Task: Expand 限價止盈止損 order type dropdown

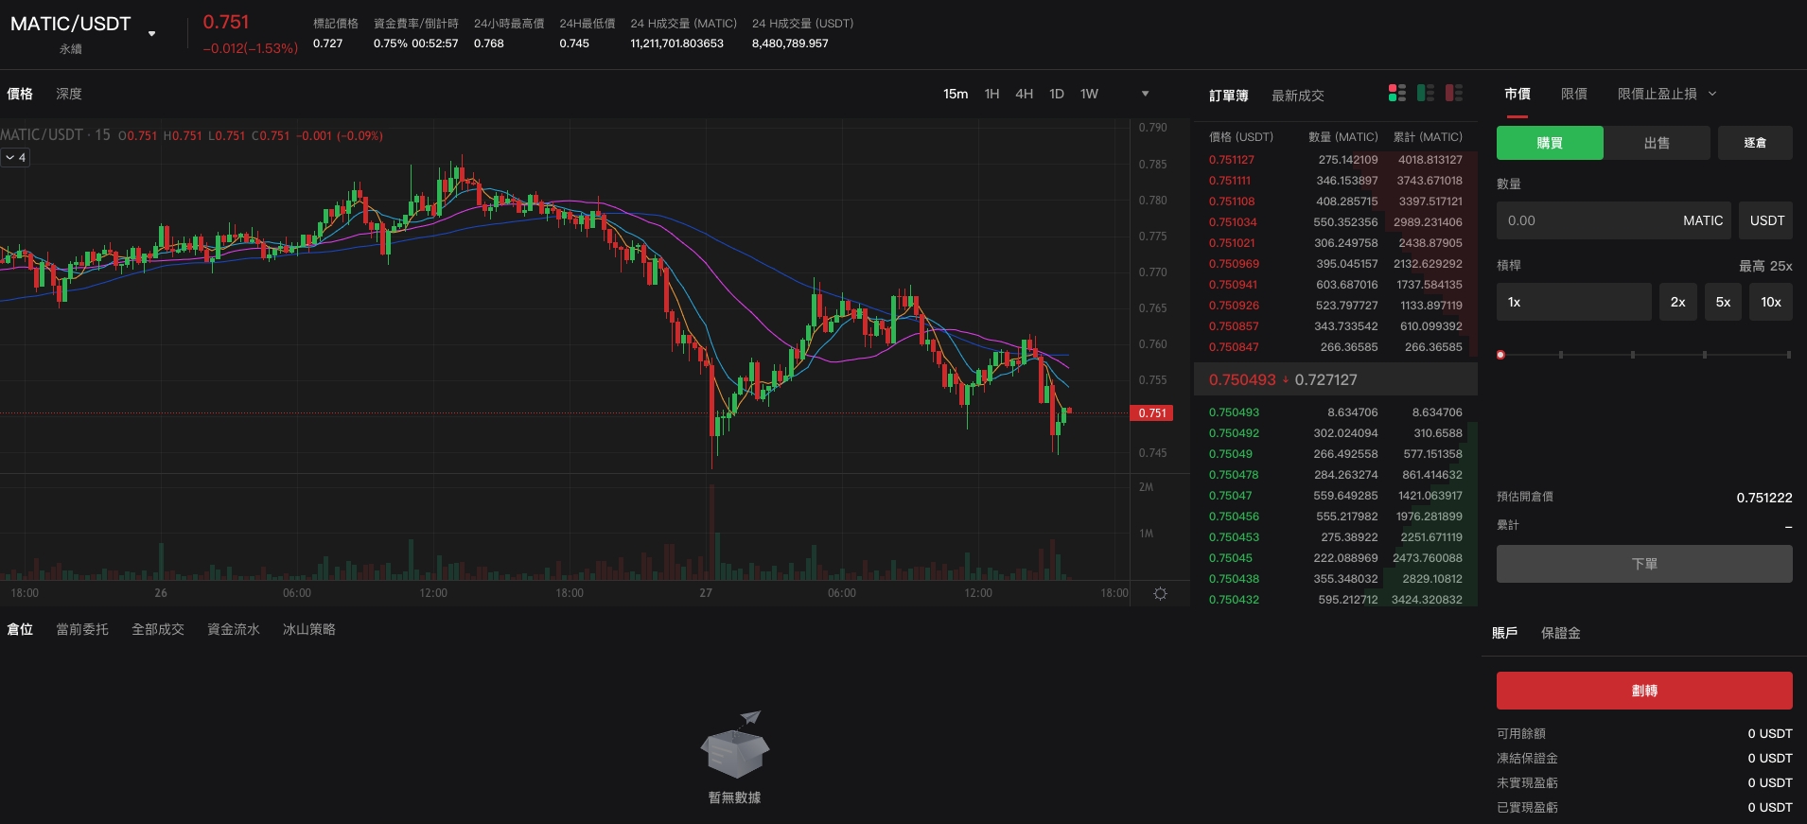Action: 1711,94
